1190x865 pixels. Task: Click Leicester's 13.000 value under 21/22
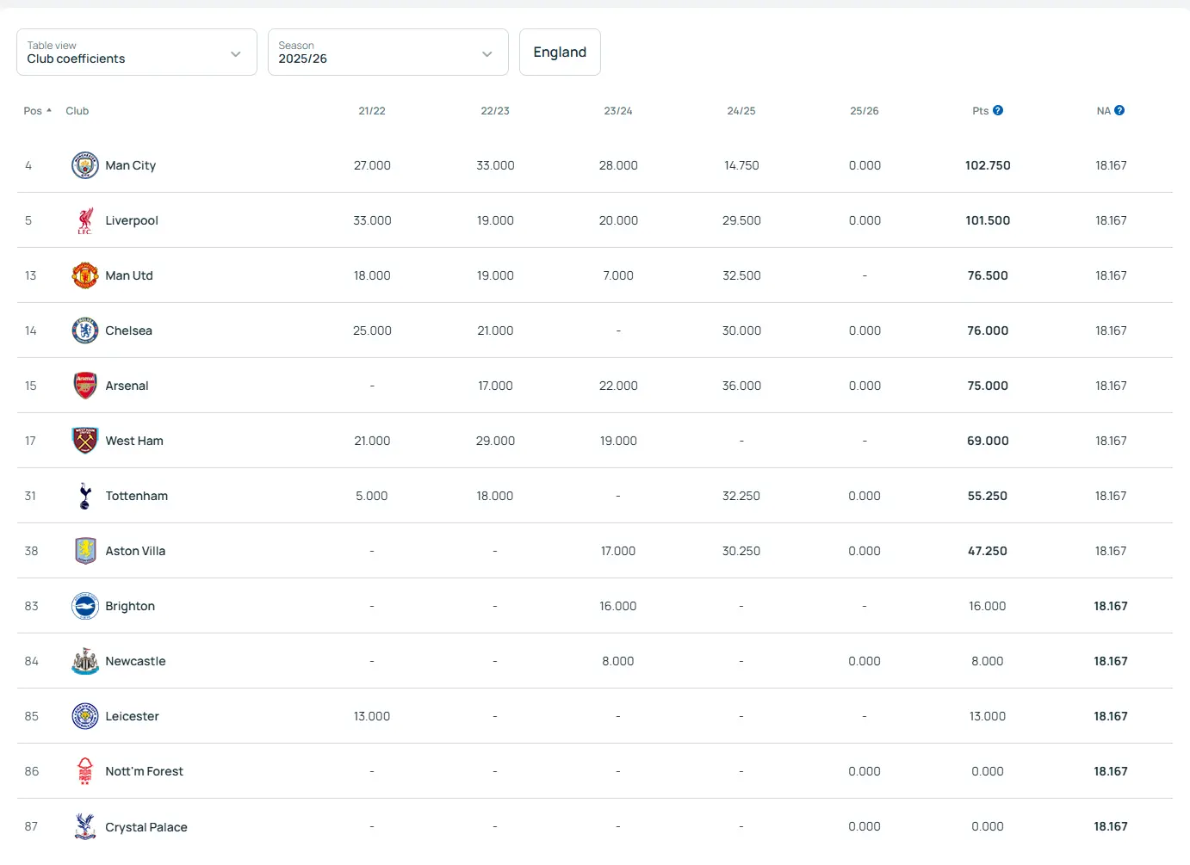click(x=372, y=716)
